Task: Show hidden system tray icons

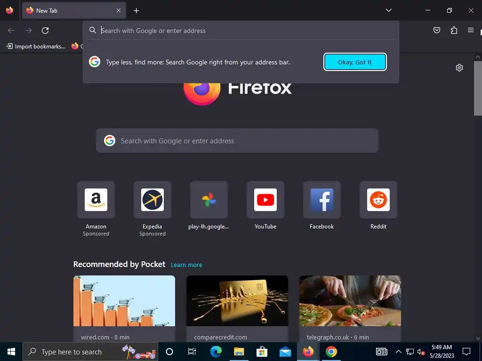Action: tap(398, 352)
